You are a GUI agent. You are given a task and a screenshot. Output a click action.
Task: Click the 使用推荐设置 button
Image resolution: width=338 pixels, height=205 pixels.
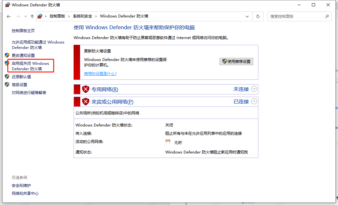pos(236,62)
